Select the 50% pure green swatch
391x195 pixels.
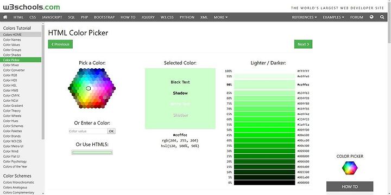tap(264, 130)
